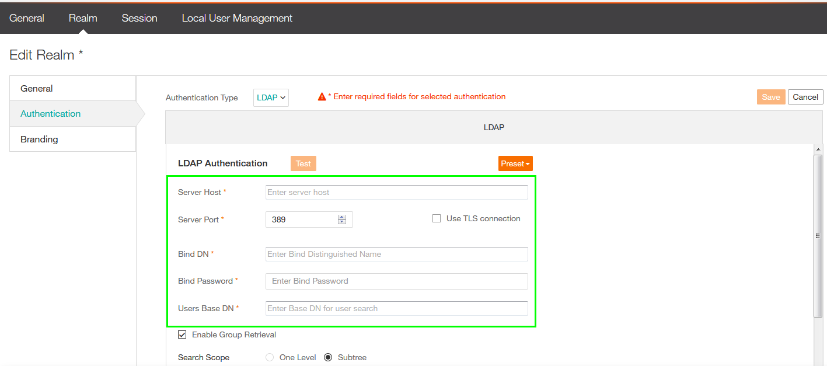Click the Test LDAP button
This screenshot has height=366, width=827.
[x=303, y=163]
